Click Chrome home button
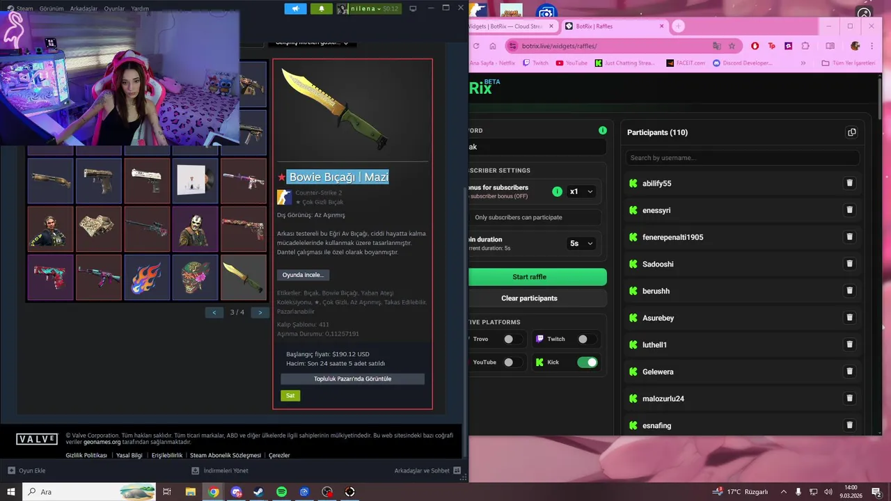 [x=493, y=46]
